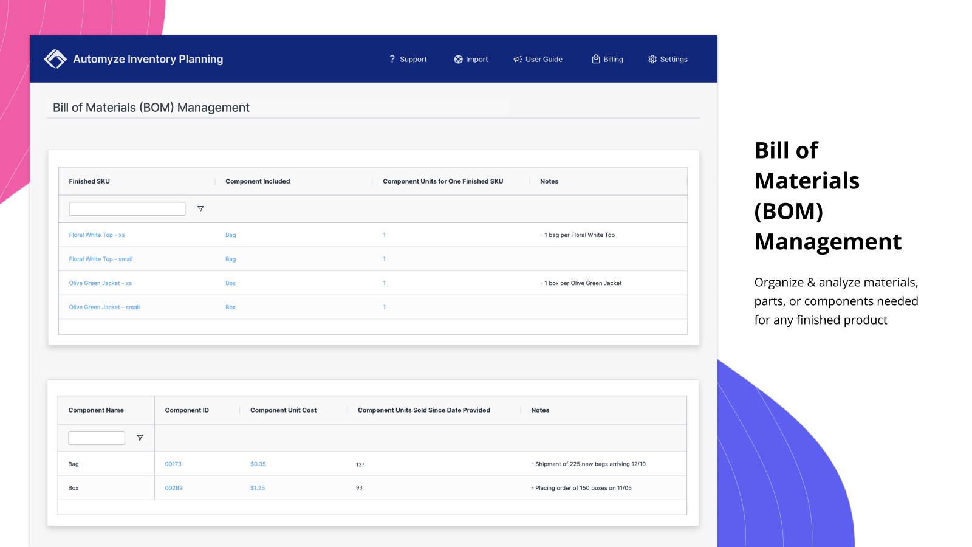Screen dimensions: 972x547
Task: Select "User Guide" in the top navigation
Action: [544, 59]
